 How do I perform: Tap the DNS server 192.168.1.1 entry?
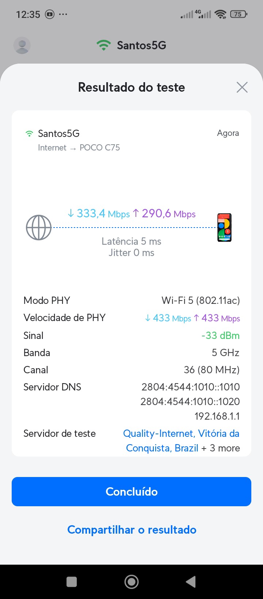pos(217,416)
